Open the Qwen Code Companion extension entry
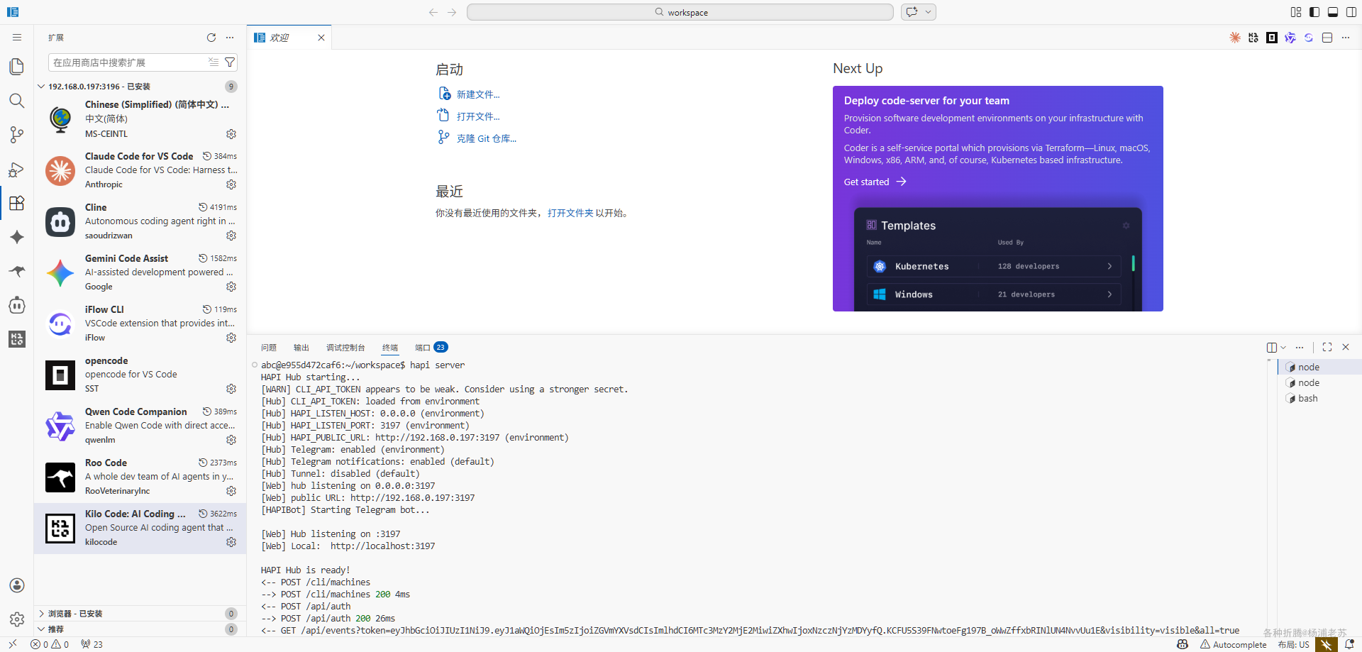Image resolution: width=1362 pixels, height=652 pixels. [140, 426]
